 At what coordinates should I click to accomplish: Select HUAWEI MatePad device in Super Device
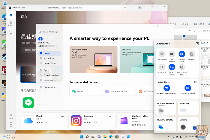coord(187,88)
